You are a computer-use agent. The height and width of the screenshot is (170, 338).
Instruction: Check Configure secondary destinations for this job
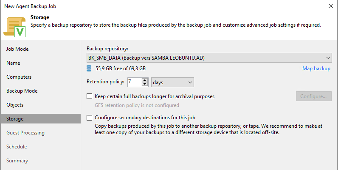tap(89, 118)
